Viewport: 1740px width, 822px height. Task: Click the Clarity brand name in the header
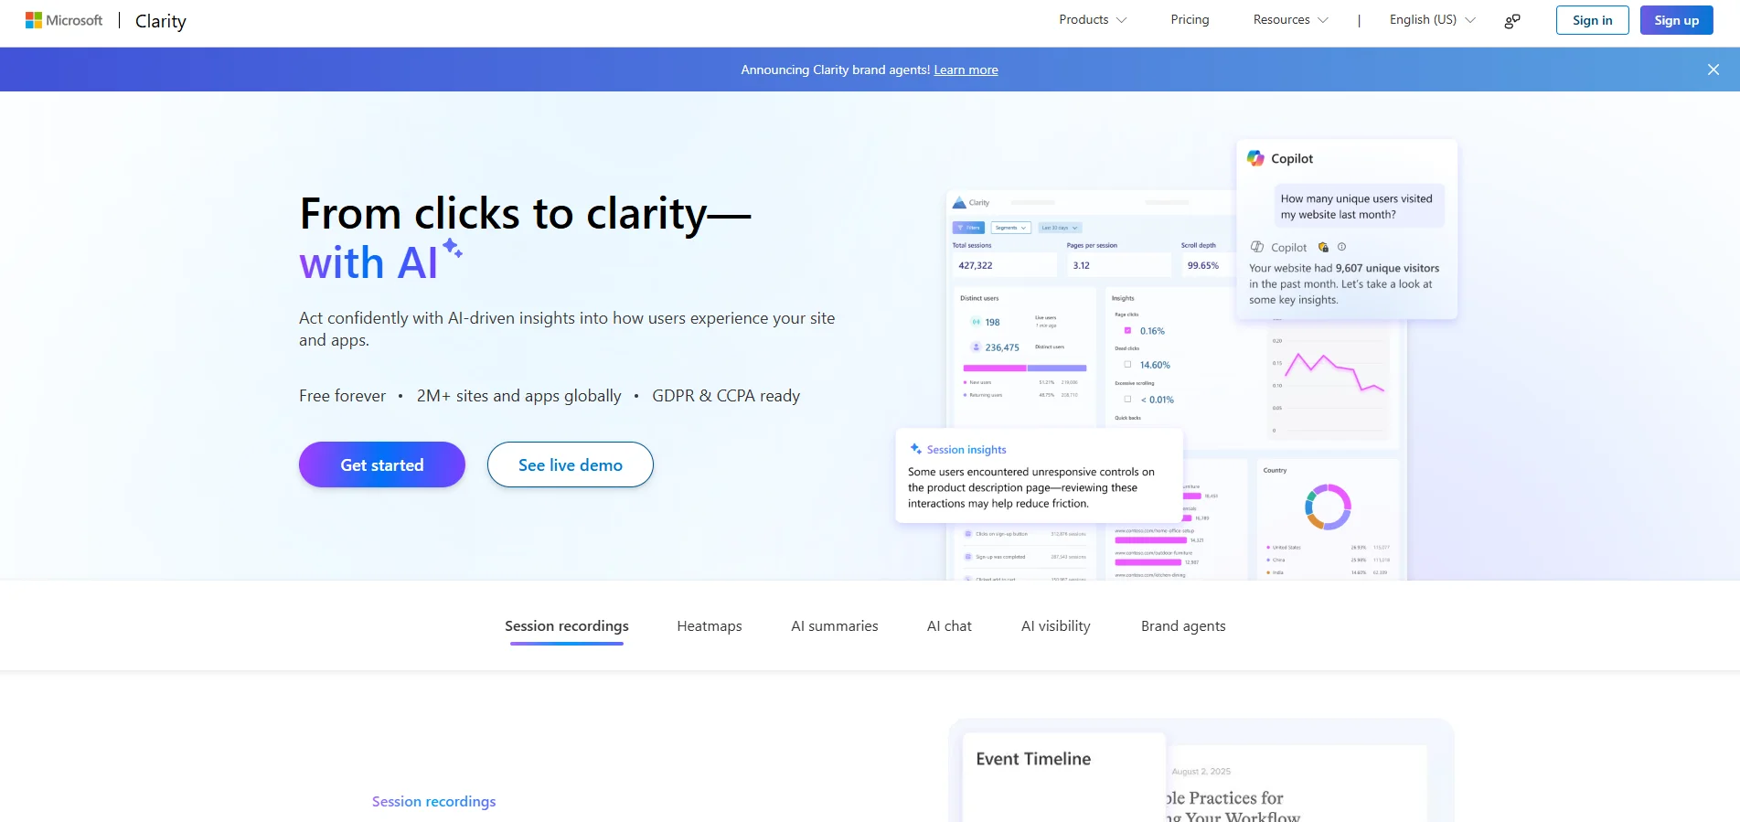coord(161,21)
